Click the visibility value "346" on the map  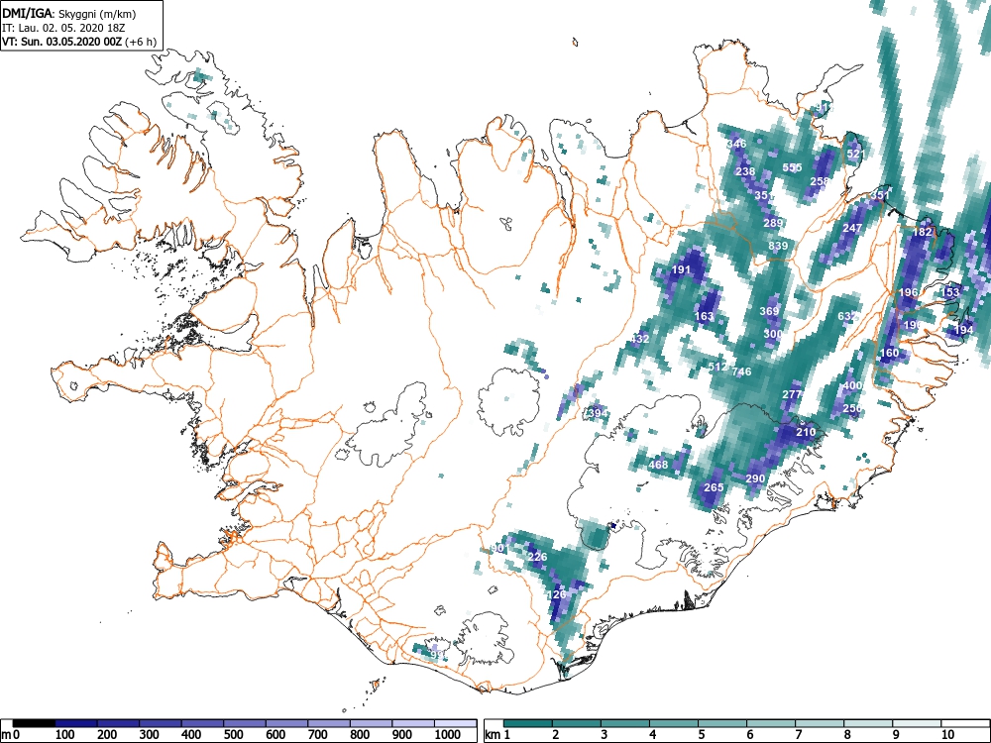pos(736,144)
